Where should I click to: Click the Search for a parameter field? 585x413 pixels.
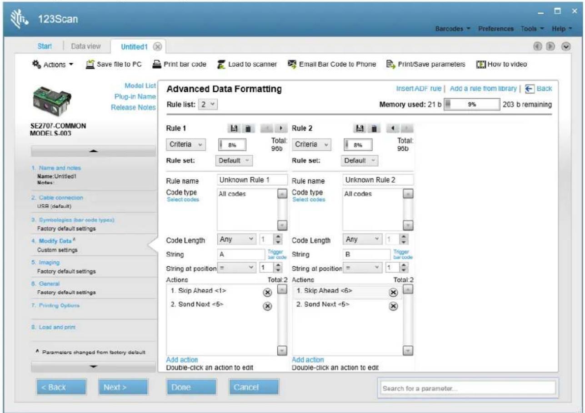468,388
